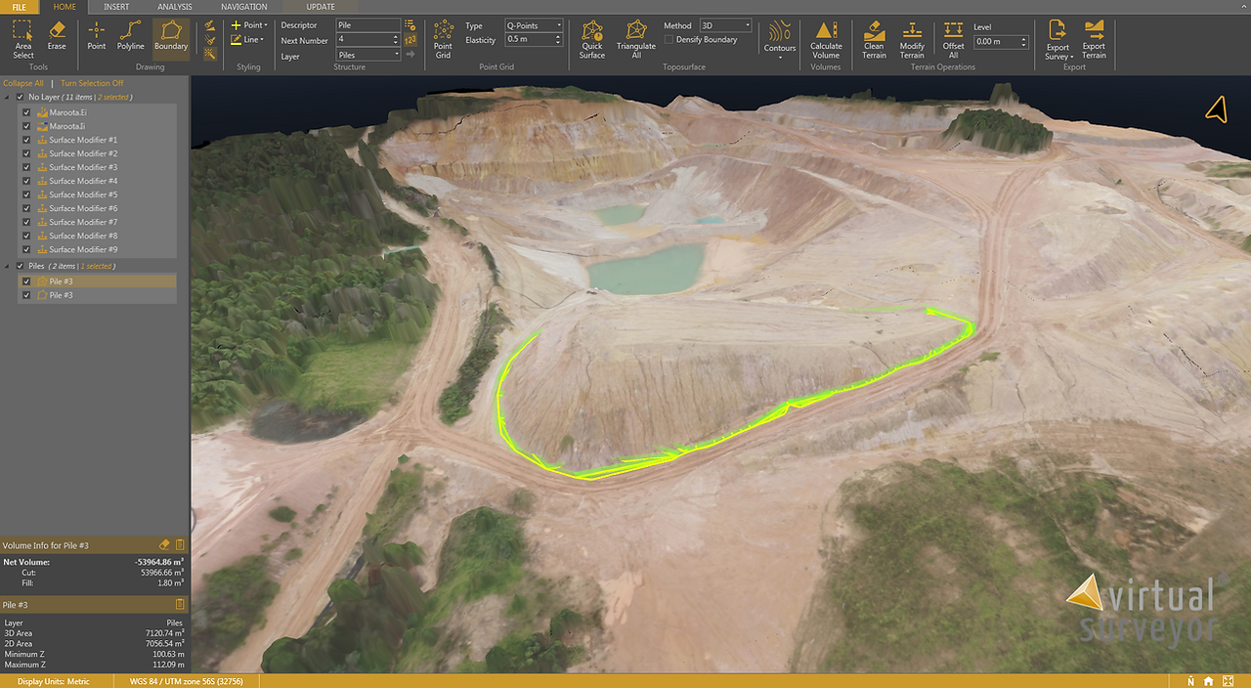
Task: Uncheck the Surface Modifier #4 checkbox
Action: (26, 181)
